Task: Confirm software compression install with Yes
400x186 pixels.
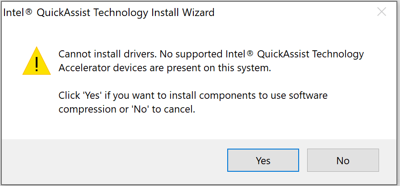Action: [x=263, y=160]
